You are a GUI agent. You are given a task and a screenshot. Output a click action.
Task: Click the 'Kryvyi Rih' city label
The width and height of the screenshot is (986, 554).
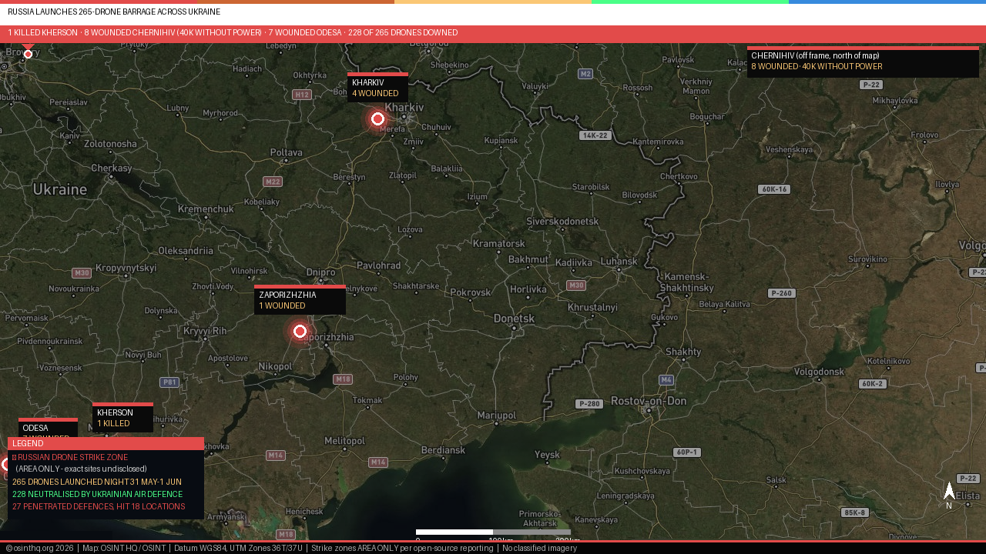coord(205,331)
